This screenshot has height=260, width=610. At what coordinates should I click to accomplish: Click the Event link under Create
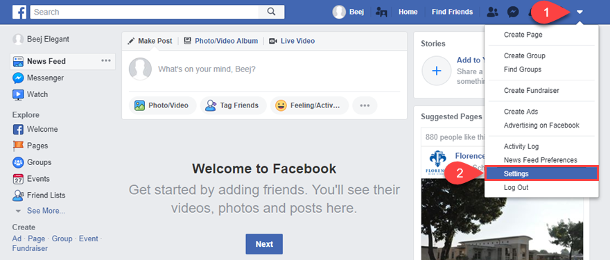tap(89, 239)
